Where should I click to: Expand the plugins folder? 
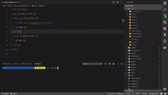point(143,64)
